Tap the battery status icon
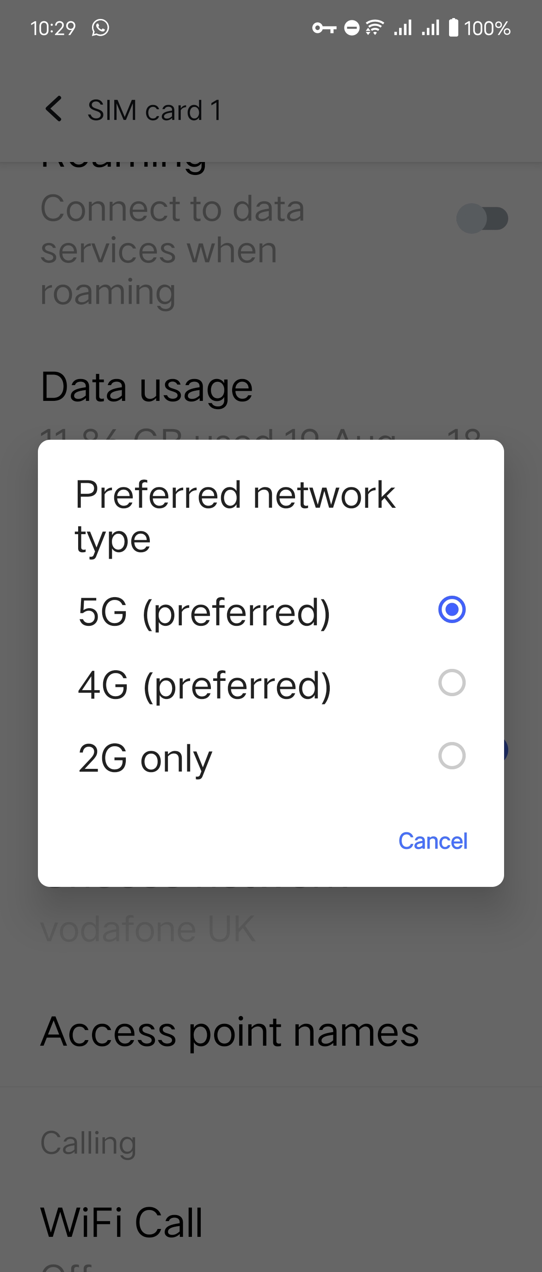The height and width of the screenshot is (1272, 542). tap(453, 28)
